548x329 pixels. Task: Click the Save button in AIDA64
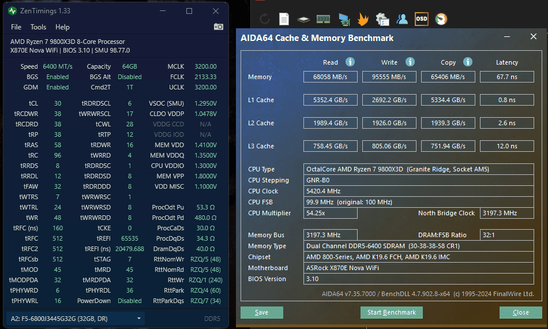point(262,313)
